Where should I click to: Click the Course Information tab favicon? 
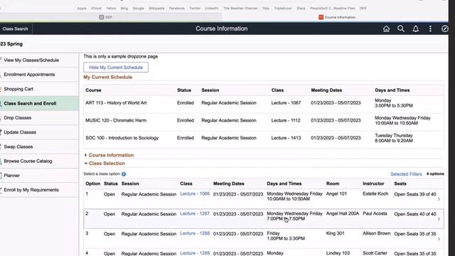tap(321, 17)
